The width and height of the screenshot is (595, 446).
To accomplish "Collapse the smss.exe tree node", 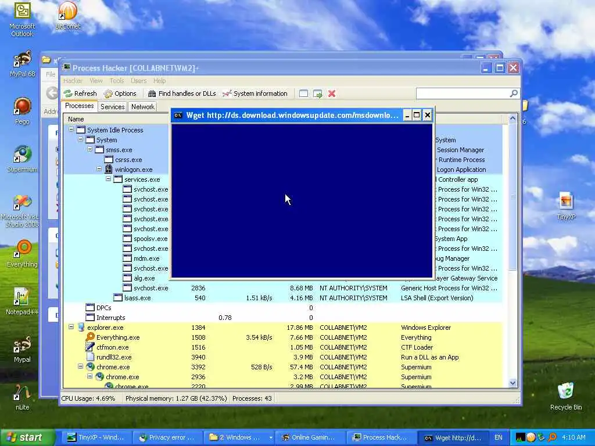I will [90, 149].
